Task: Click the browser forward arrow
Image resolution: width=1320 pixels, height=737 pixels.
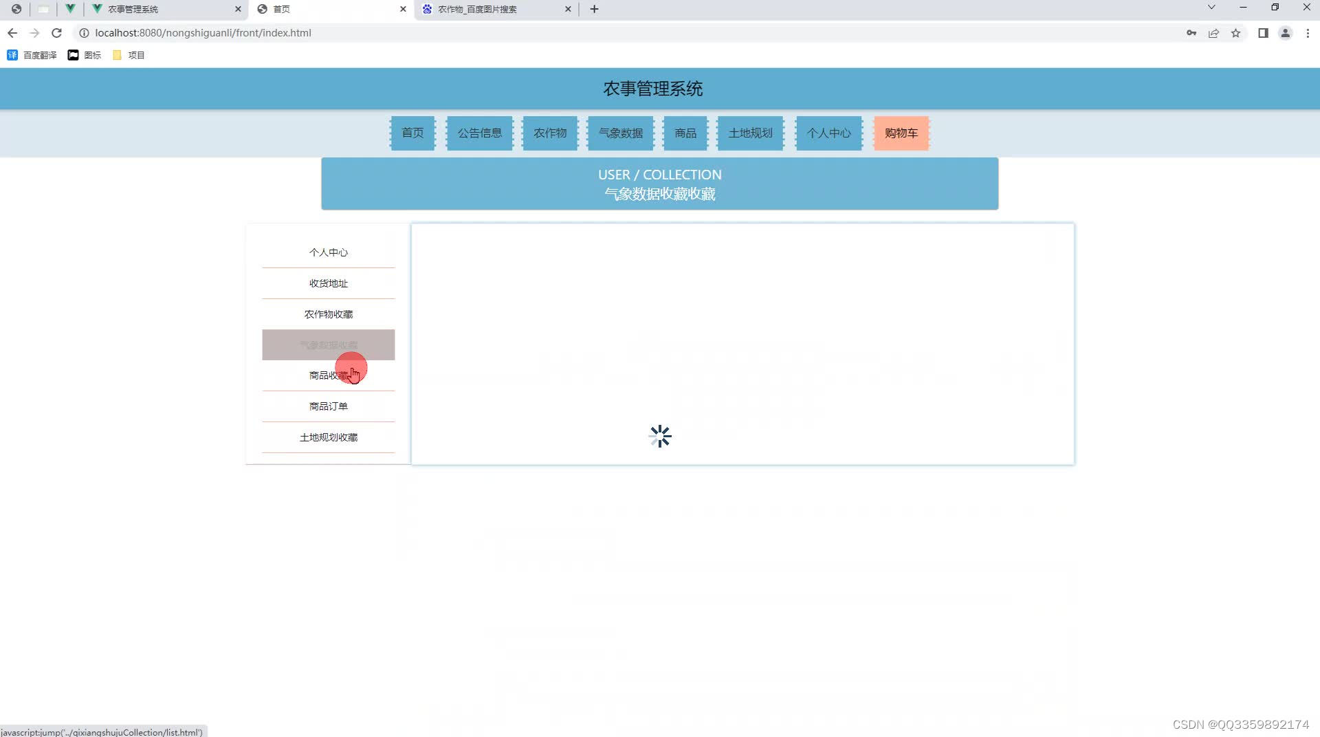Action: tap(34, 33)
